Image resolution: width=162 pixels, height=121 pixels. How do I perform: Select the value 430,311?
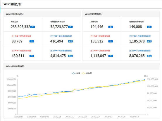[18, 56]
